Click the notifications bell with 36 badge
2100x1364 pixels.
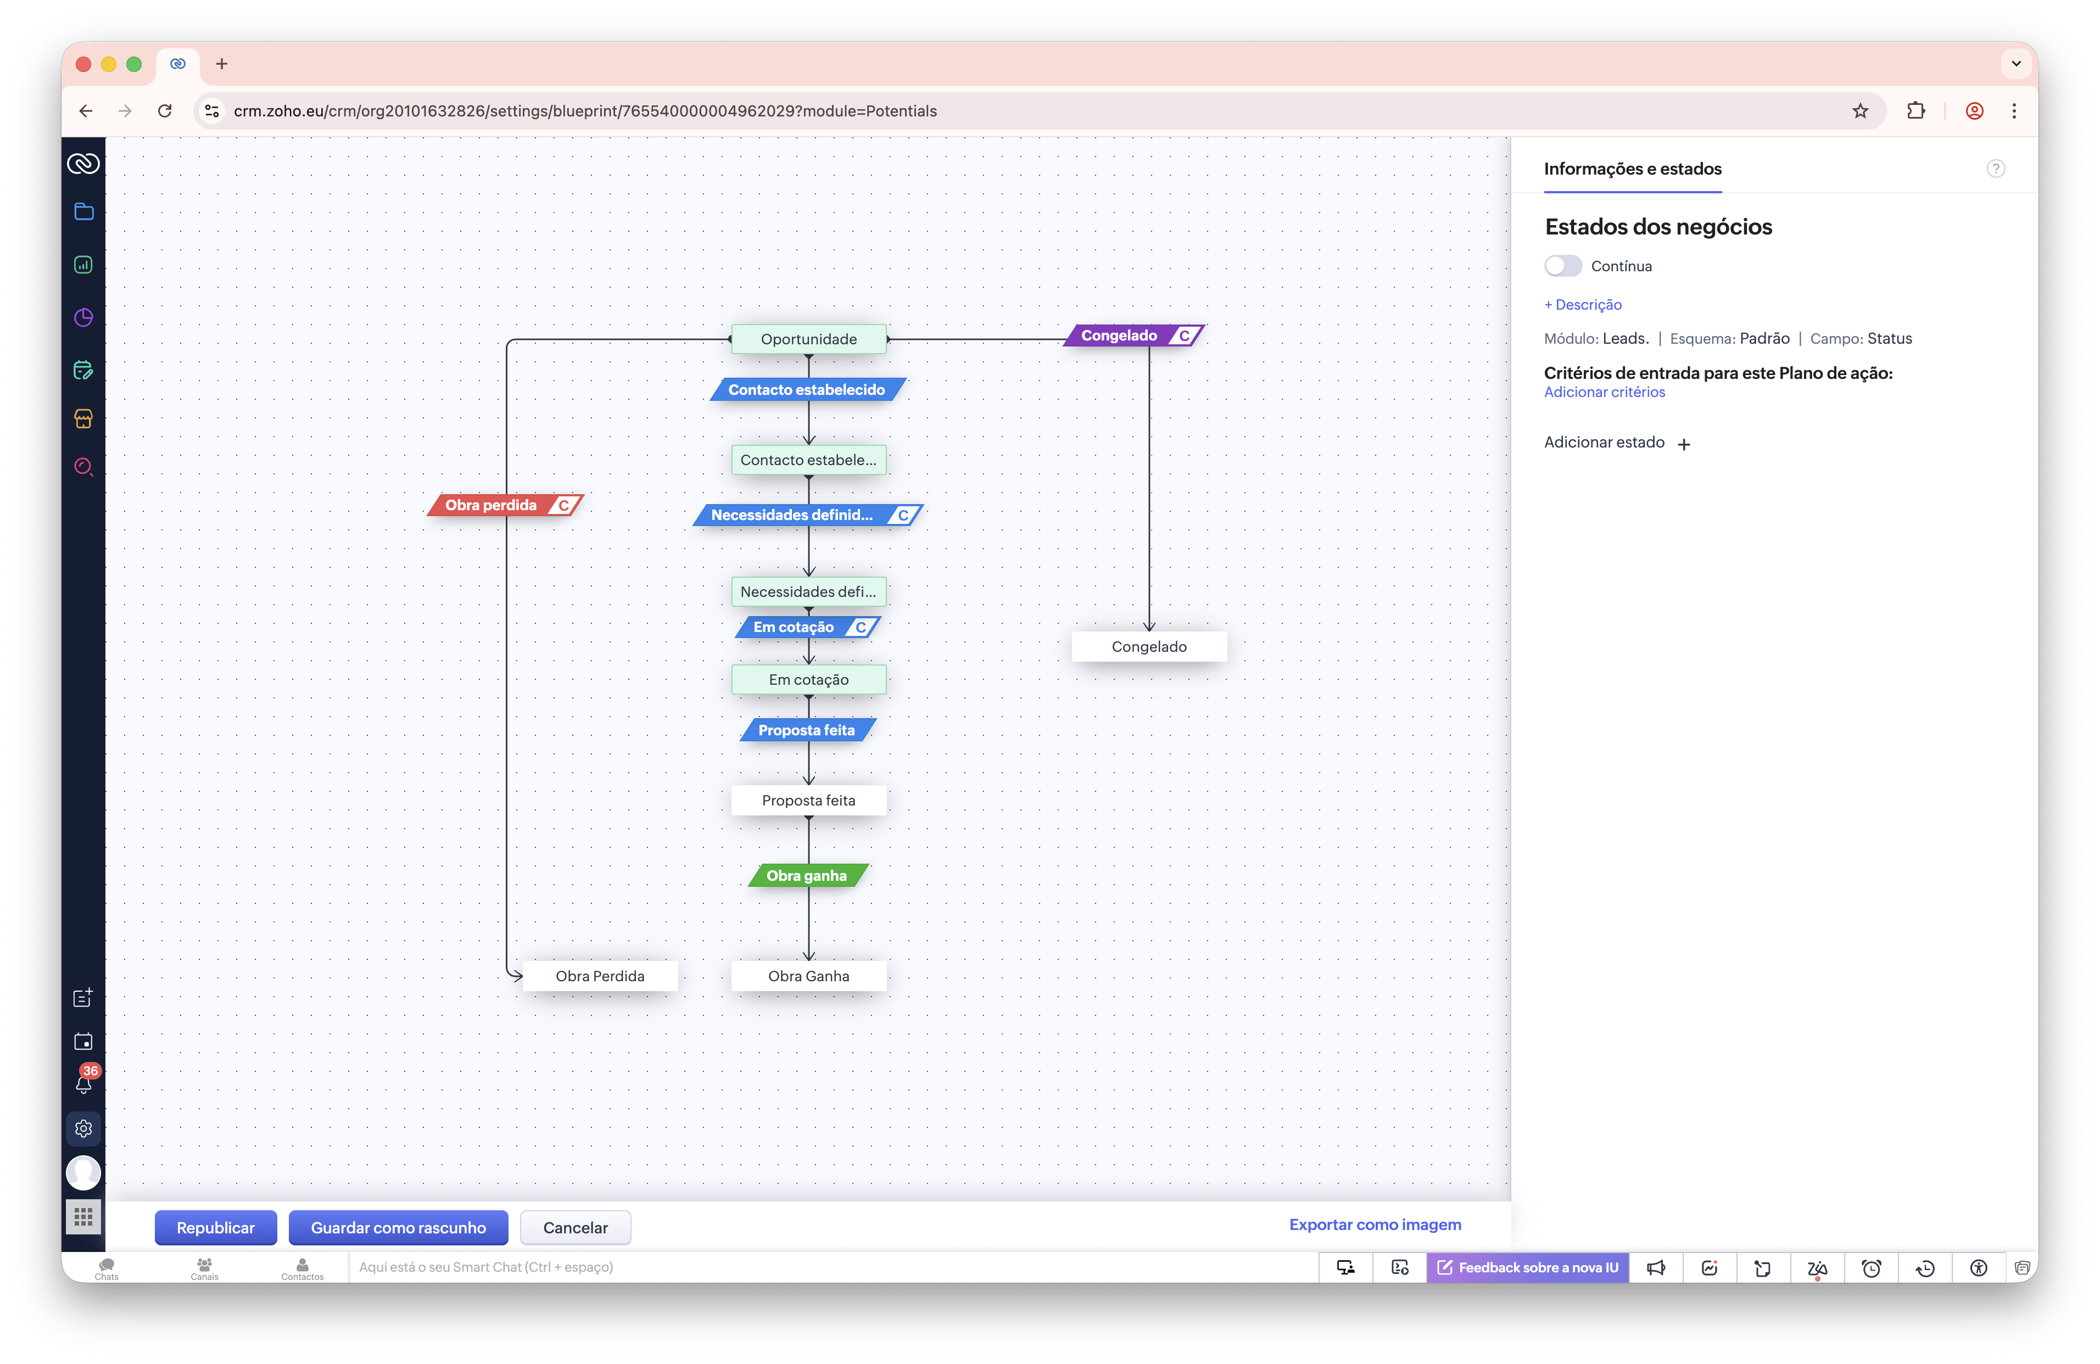coord(84,1083)
